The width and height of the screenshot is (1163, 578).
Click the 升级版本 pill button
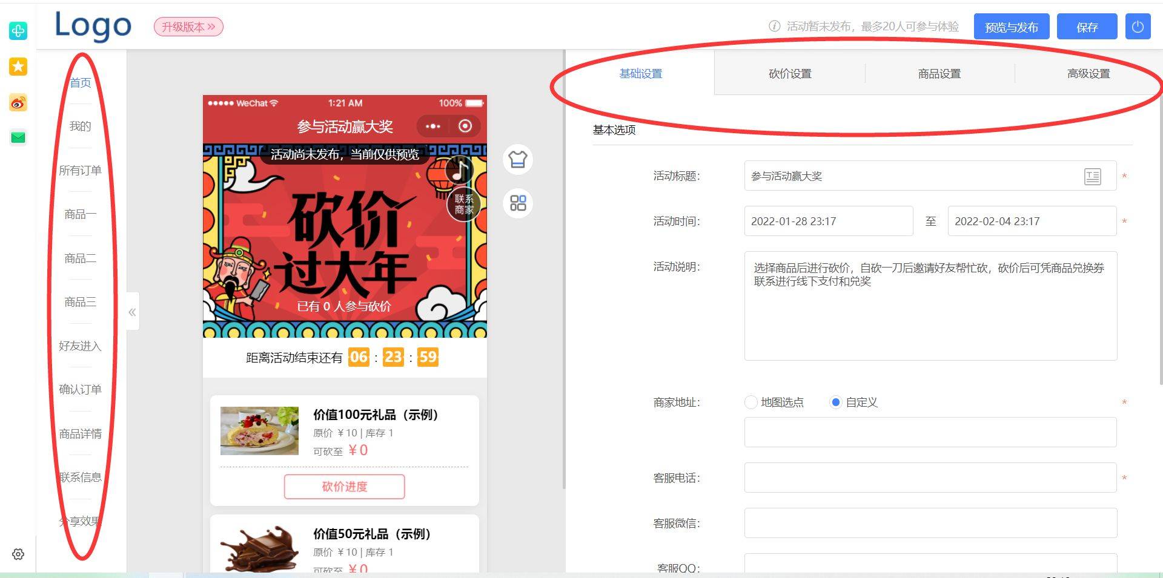188,27
